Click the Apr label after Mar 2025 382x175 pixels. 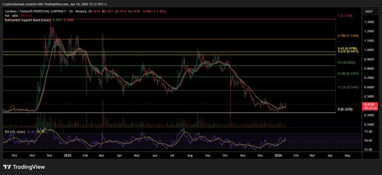[x=119, y=155]
